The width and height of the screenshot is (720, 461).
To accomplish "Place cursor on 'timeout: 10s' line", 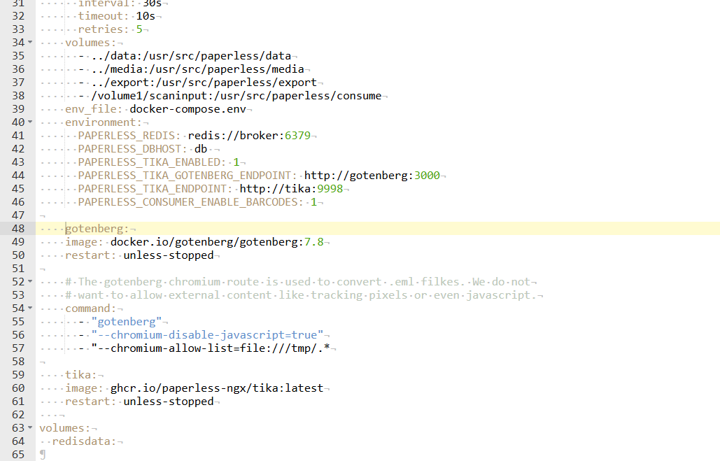I will coord(117,16).
